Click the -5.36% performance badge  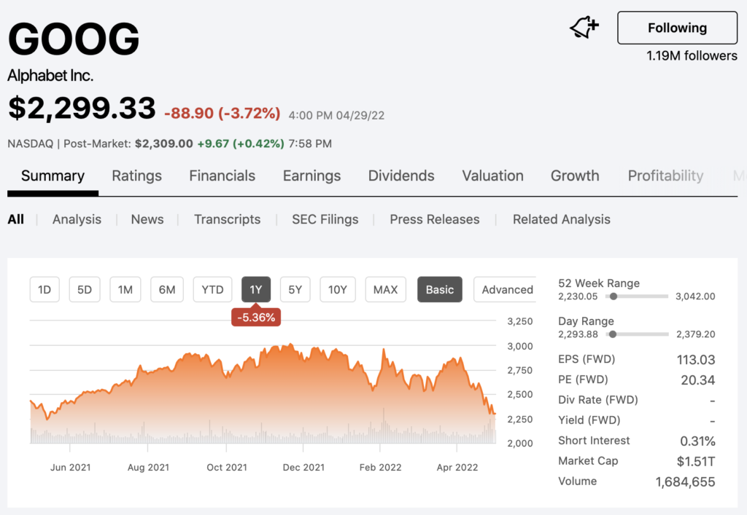pos(256,317)
